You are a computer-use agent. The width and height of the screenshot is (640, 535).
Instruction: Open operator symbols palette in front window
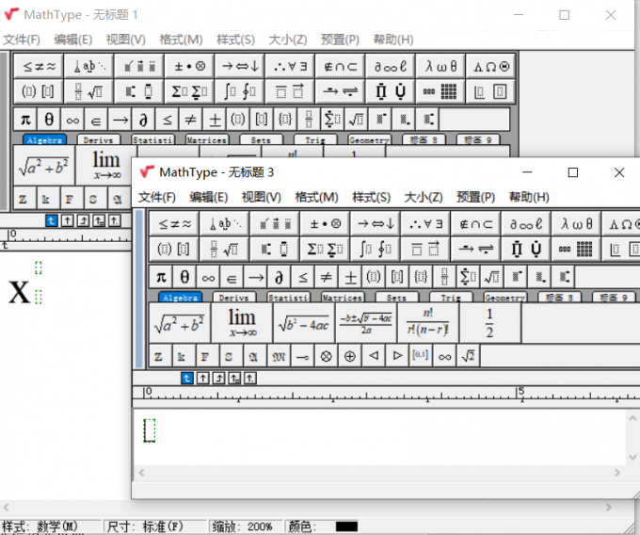[x=325, y=224]
